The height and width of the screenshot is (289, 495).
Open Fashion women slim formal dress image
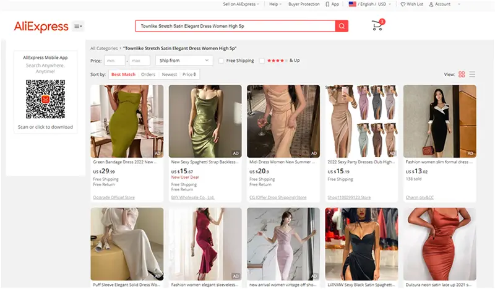(440, 121)
